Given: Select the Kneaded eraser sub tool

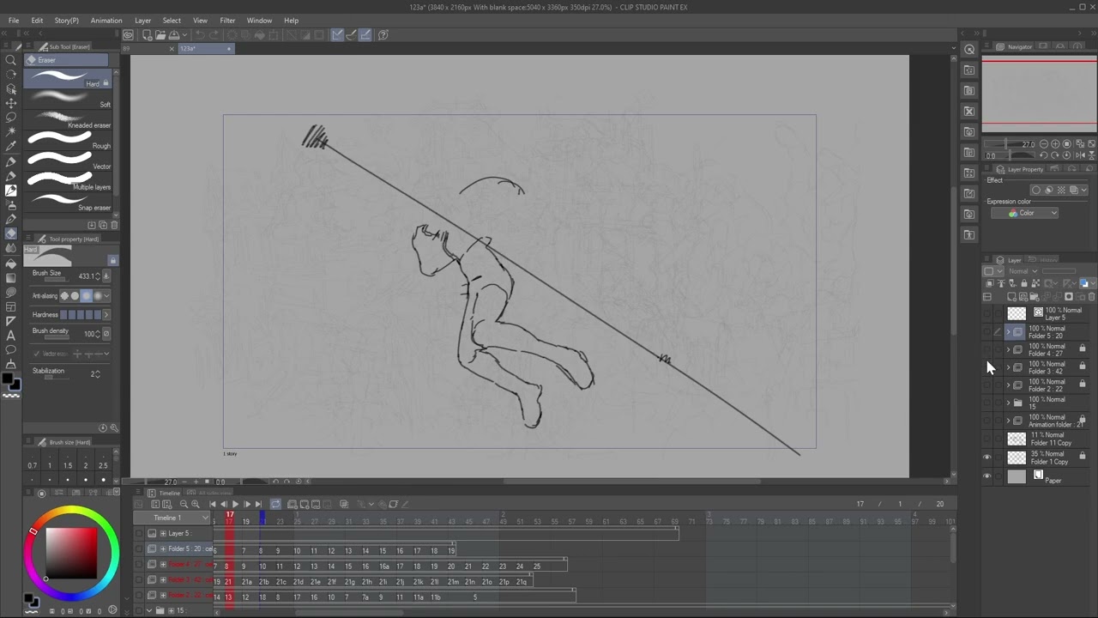Looking at the screenshot, I should pyautogui.click(x=69, y=118).
